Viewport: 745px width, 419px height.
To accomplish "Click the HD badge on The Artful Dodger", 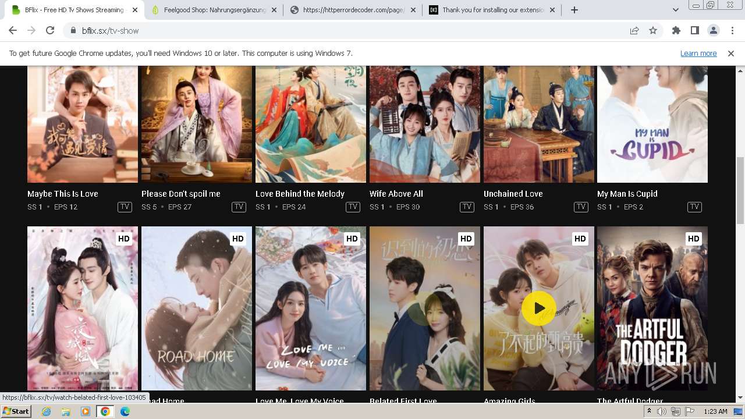I will [x=694, y=239].
